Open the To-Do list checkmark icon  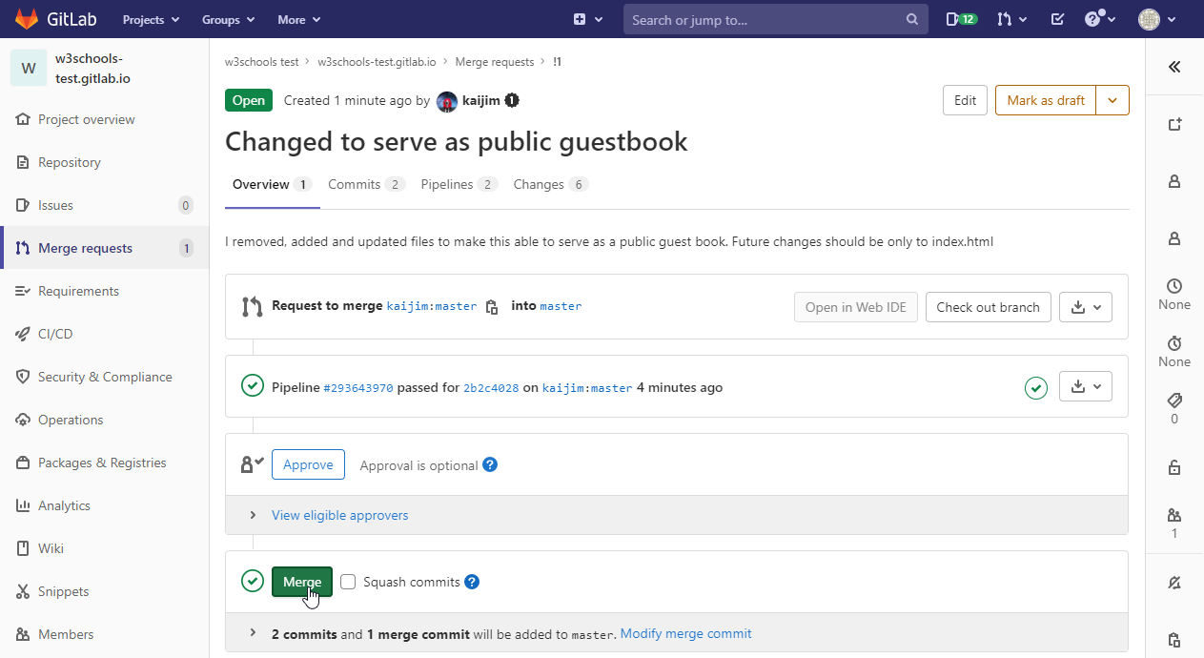1057,19
